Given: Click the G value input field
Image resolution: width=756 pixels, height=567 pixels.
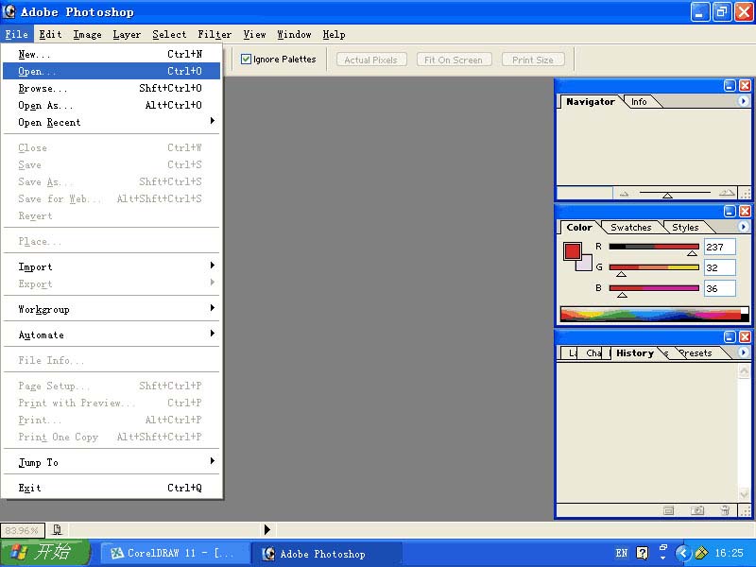Looking at the screenshot, I should (719, 267).
